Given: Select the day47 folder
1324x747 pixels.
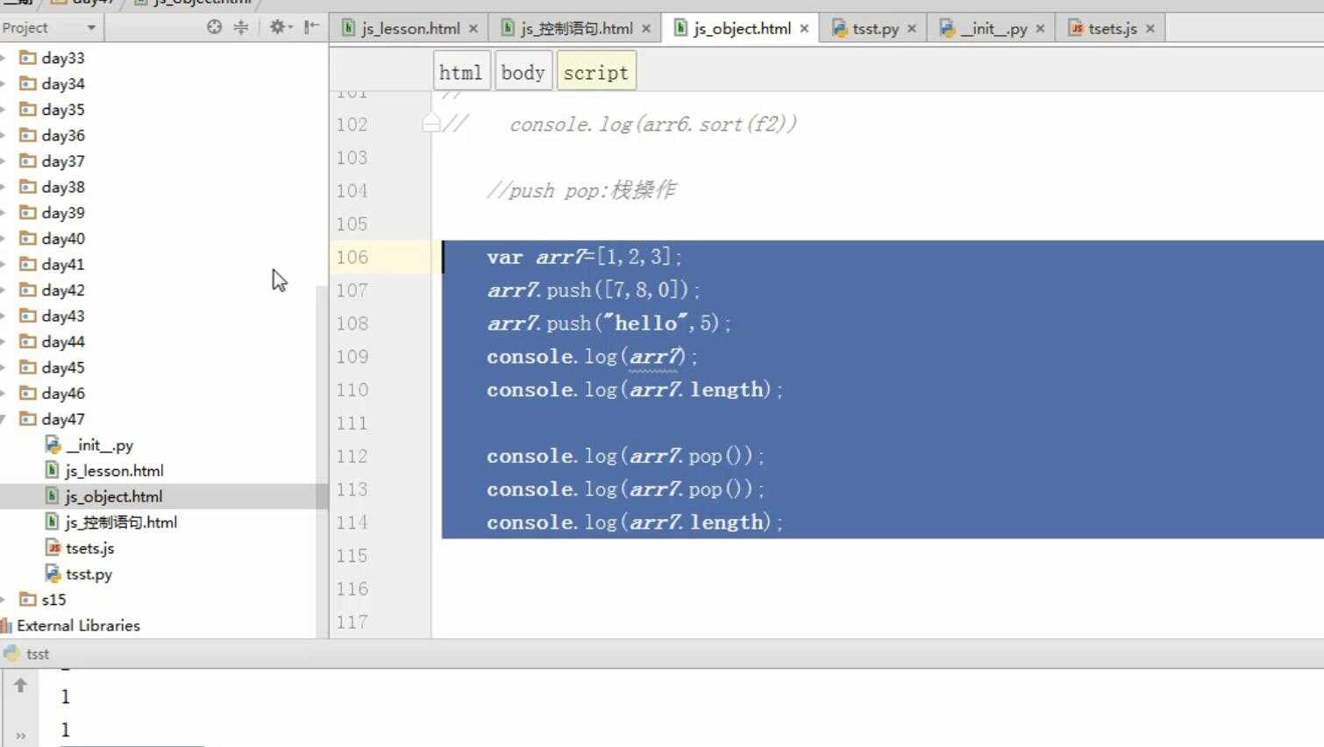Looking at the screenshot, I should point(62,419).
